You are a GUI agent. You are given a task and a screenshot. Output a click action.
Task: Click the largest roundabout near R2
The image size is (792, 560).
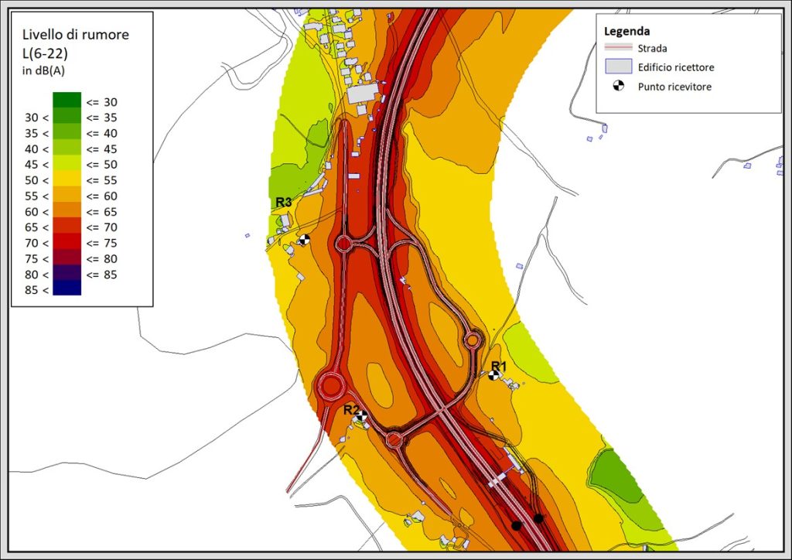(x=331, y=384)
